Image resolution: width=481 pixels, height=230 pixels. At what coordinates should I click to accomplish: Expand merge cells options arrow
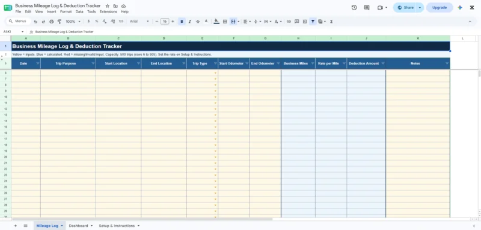click(x=238, y=22)
